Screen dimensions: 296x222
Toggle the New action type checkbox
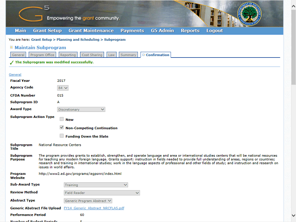[62, 119]
